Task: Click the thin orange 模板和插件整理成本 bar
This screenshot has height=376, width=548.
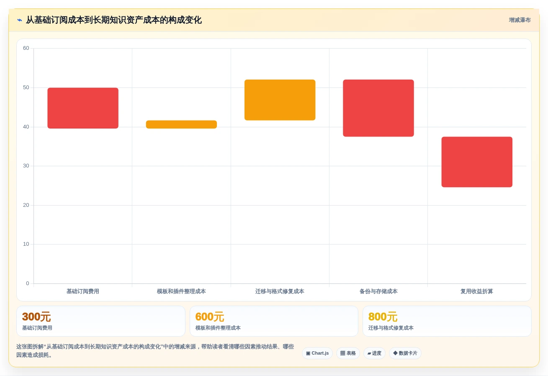Action: [x=181, y=124]
